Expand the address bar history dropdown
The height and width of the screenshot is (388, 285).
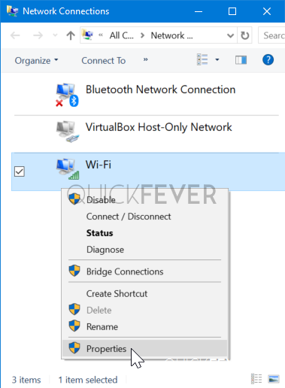click(230, 35)
